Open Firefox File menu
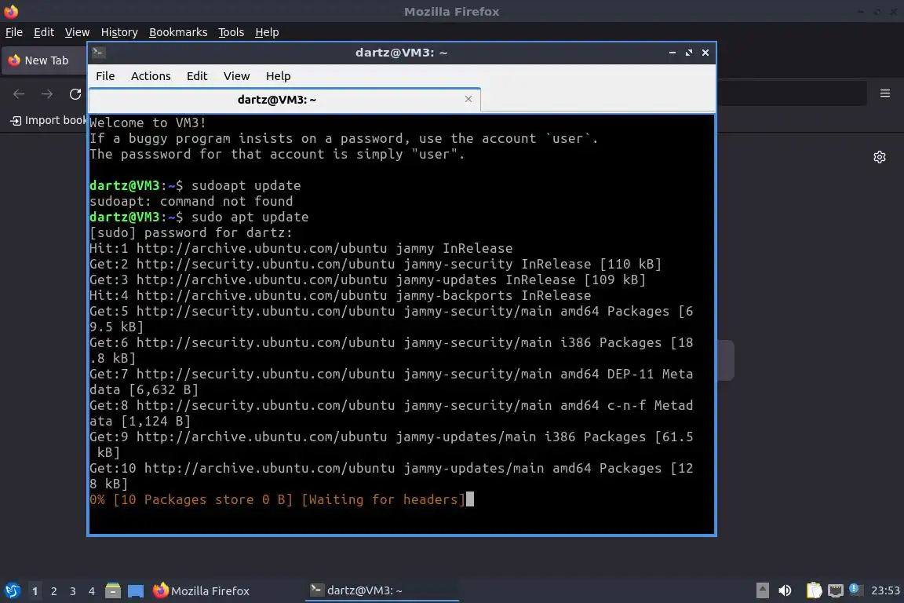The width and height of the screenshot is (904, 603). pyautogui.click(x=14, y=32)
